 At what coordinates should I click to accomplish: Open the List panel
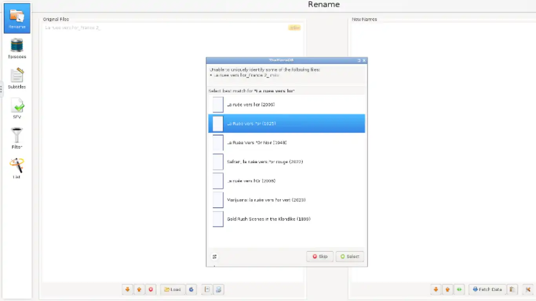tap(17, 168)
